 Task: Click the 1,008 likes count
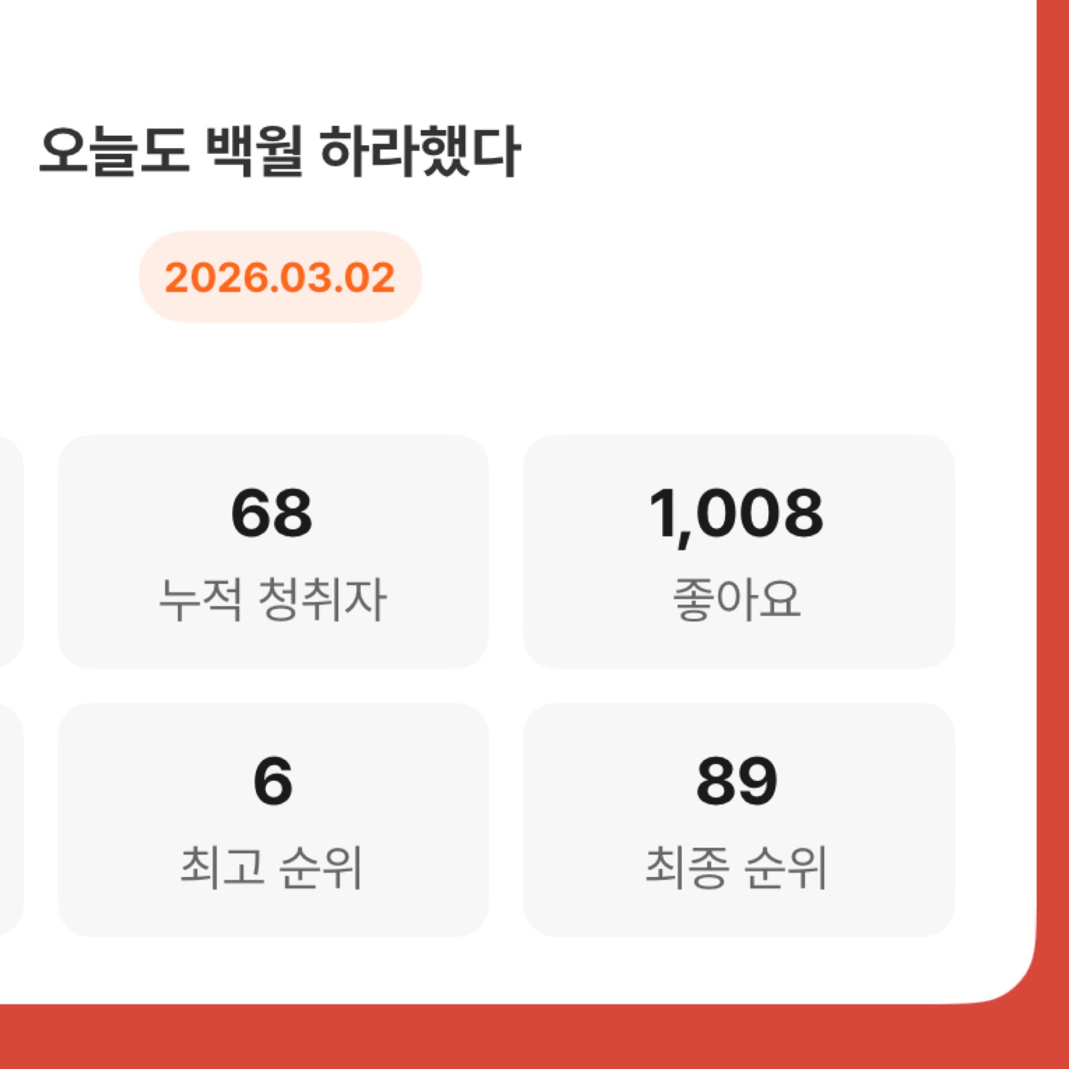tap(736, 514)
